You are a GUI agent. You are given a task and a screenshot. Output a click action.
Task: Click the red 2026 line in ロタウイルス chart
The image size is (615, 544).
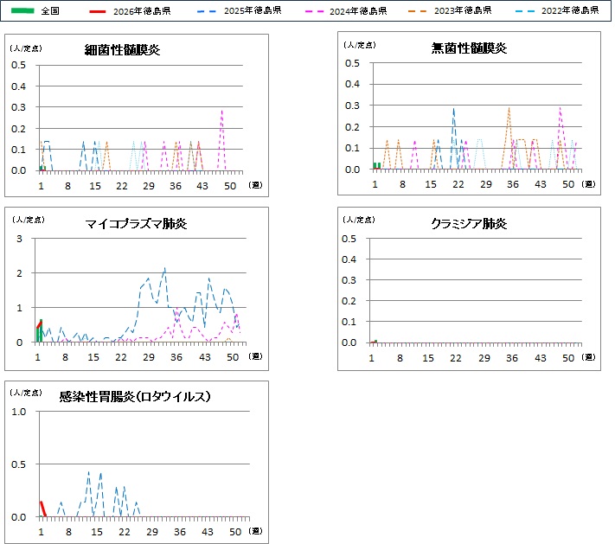point(42,509)
